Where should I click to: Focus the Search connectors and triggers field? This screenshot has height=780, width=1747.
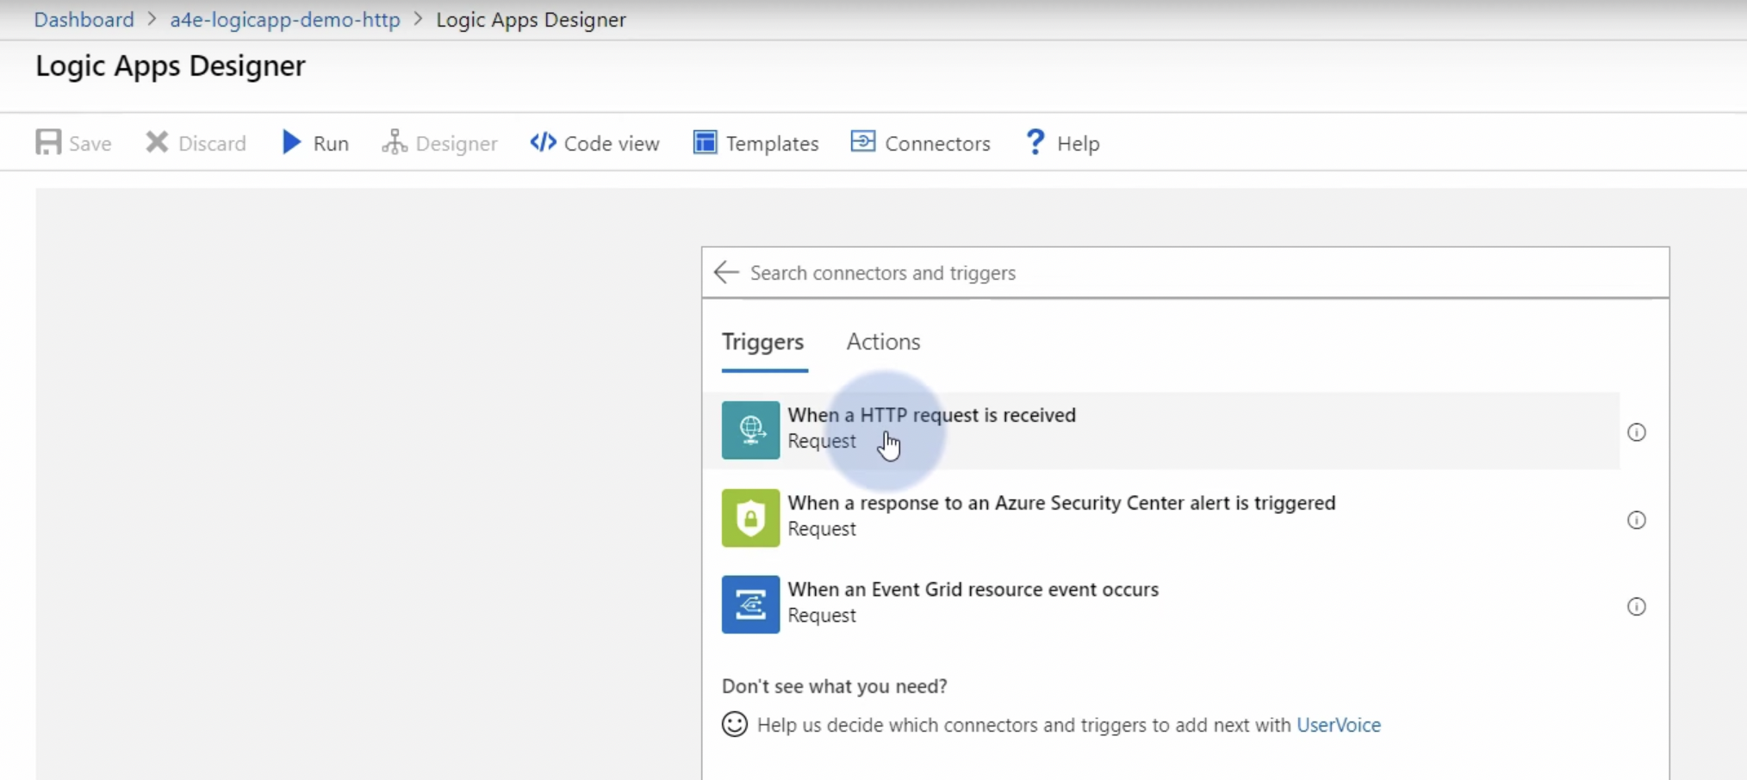coord(1185,273)
